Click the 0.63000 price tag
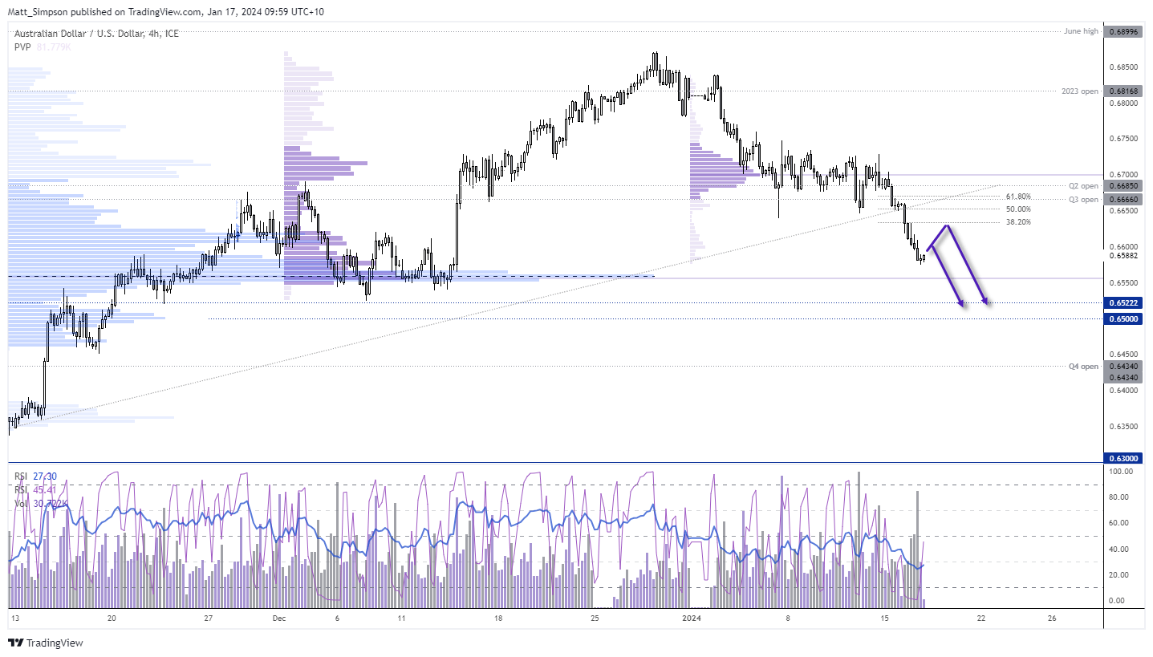 coord(1125,457)
